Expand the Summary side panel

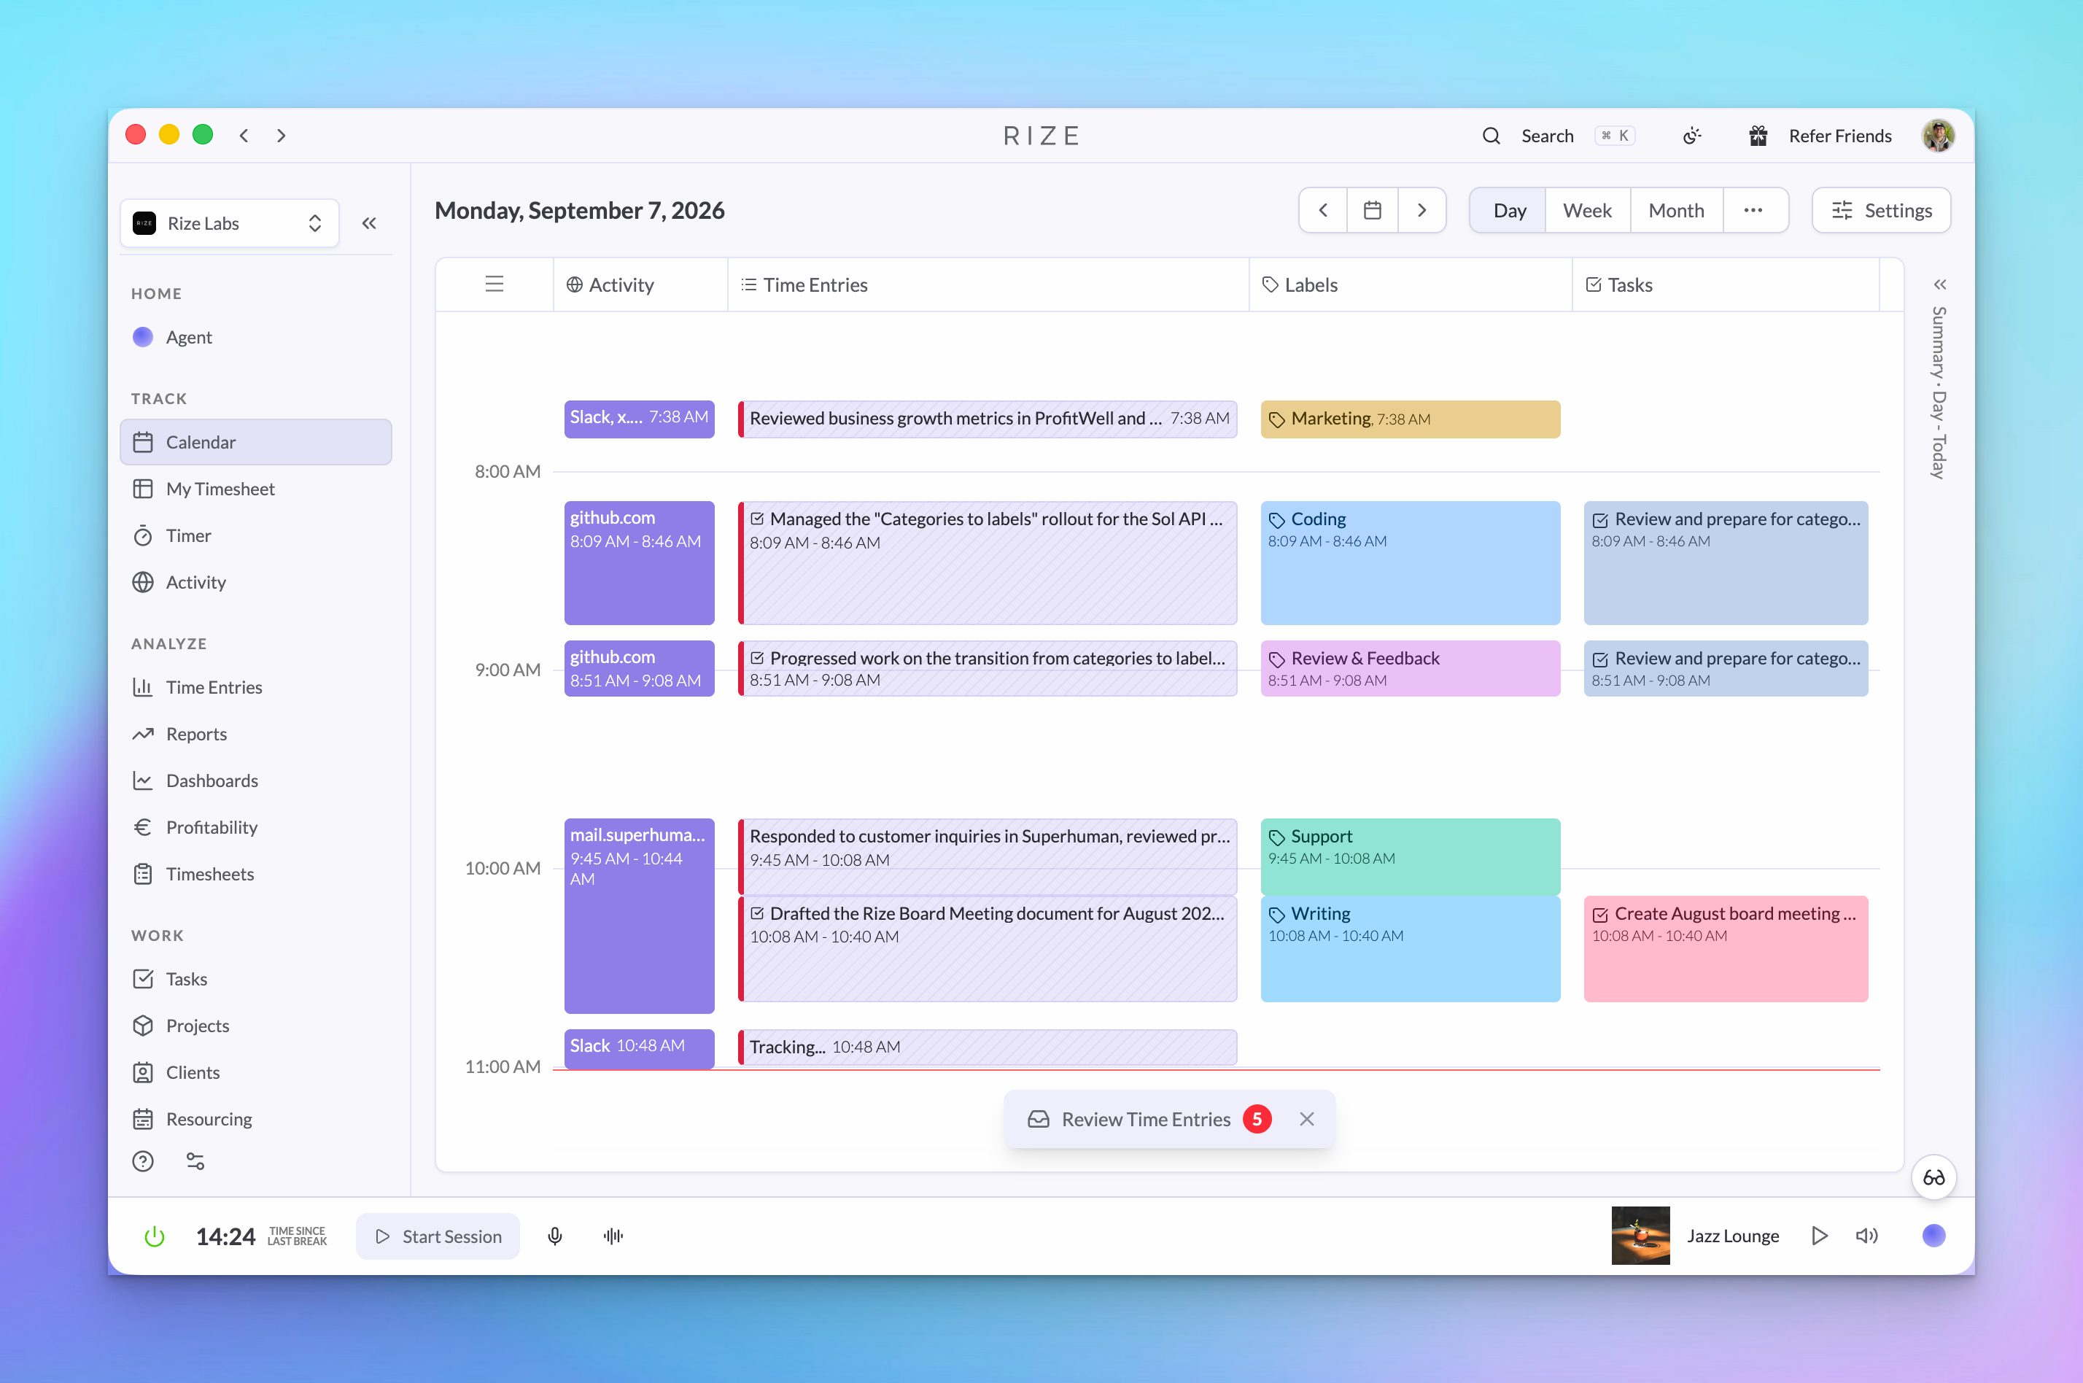tap(1939, 285)
